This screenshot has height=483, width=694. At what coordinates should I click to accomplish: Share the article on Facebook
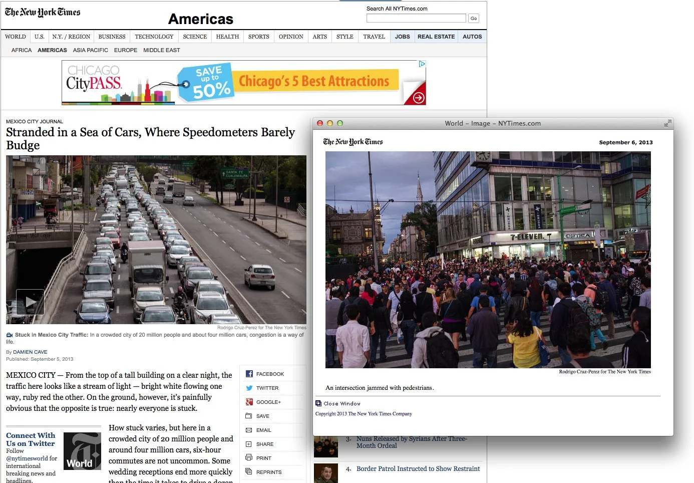(x=249, y=373)
